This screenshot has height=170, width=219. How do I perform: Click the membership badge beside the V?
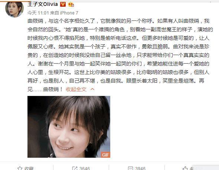coord(71,4)
